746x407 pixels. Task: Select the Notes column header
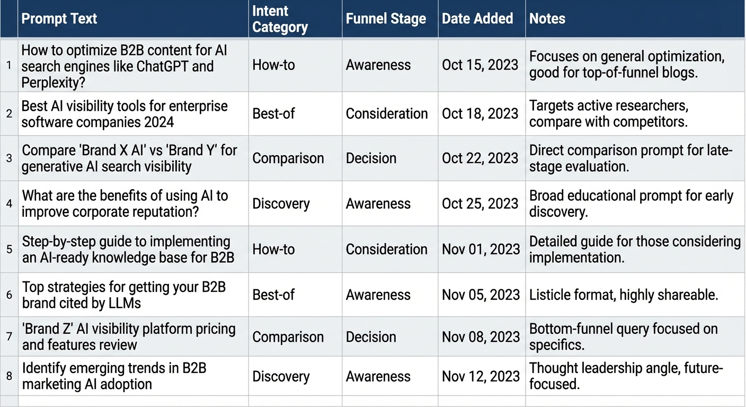(547, 19)
